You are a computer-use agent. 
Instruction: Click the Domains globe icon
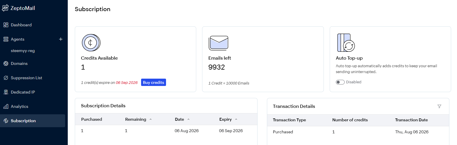(6, 63)
